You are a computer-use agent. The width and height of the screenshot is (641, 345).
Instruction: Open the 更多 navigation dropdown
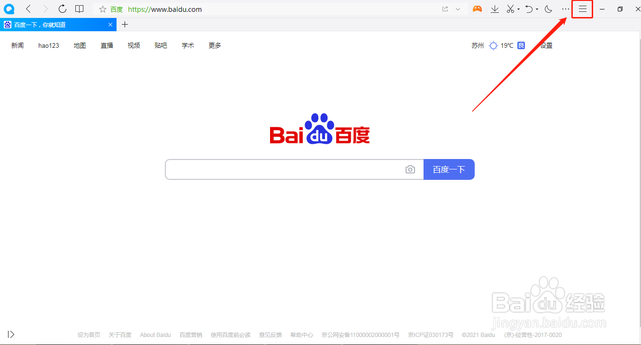click(214, 45)
